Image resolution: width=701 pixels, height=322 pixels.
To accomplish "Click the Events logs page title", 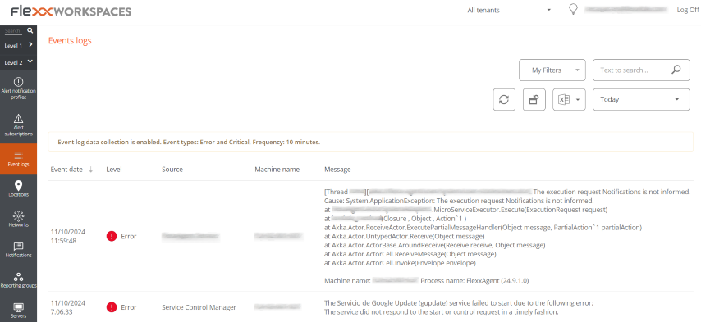I will click(x=70, y=41).
